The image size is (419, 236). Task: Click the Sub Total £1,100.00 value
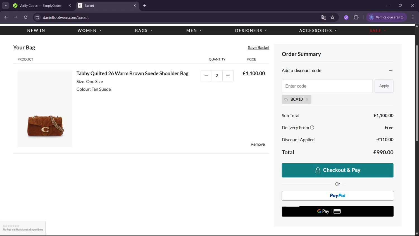pos(384,115)
